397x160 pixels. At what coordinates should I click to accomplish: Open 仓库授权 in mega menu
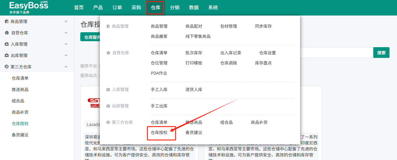pos(159,133)
